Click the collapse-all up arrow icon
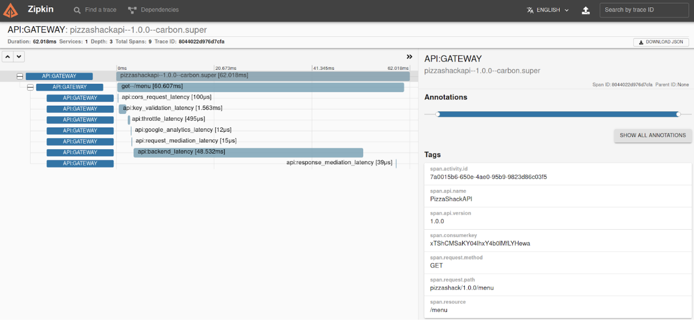Screen dimensions: 694x323 7,56
